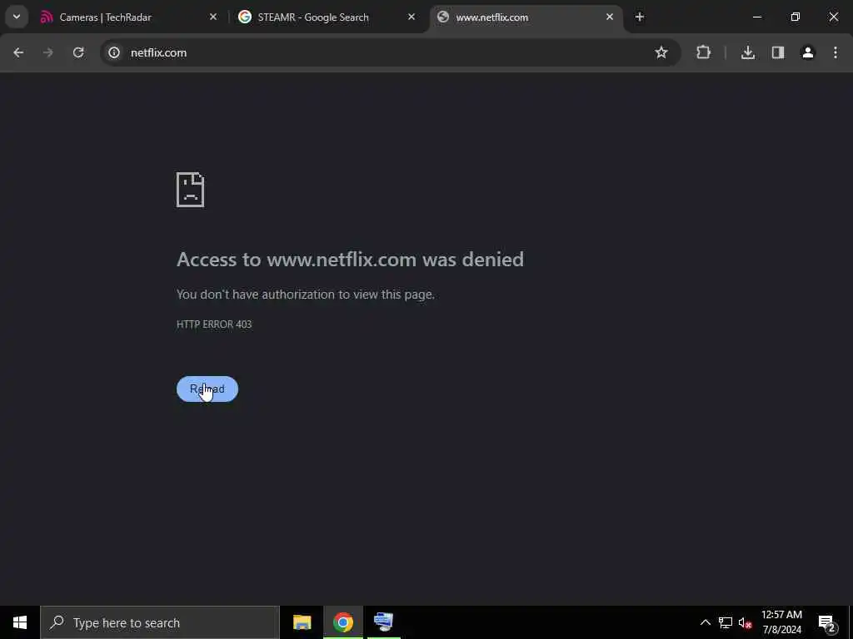Expand the tab search dropdown arrow

coord(17,17)
